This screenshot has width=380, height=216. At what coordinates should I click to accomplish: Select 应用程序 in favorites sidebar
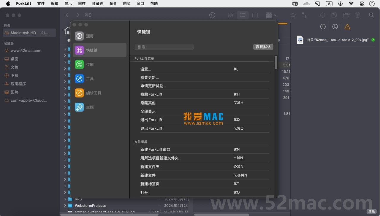pos(29,84)
